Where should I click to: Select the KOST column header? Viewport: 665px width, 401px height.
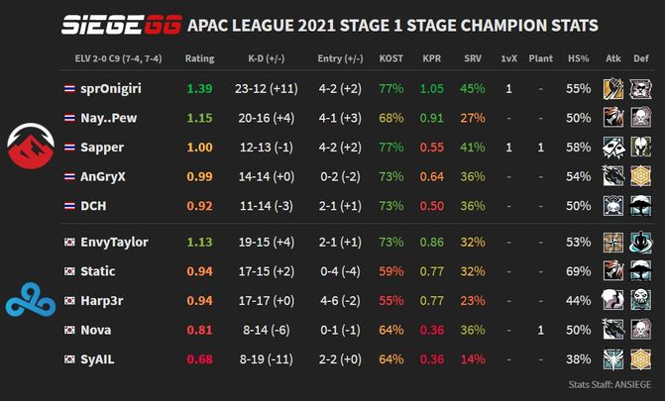tap(390, 58)
